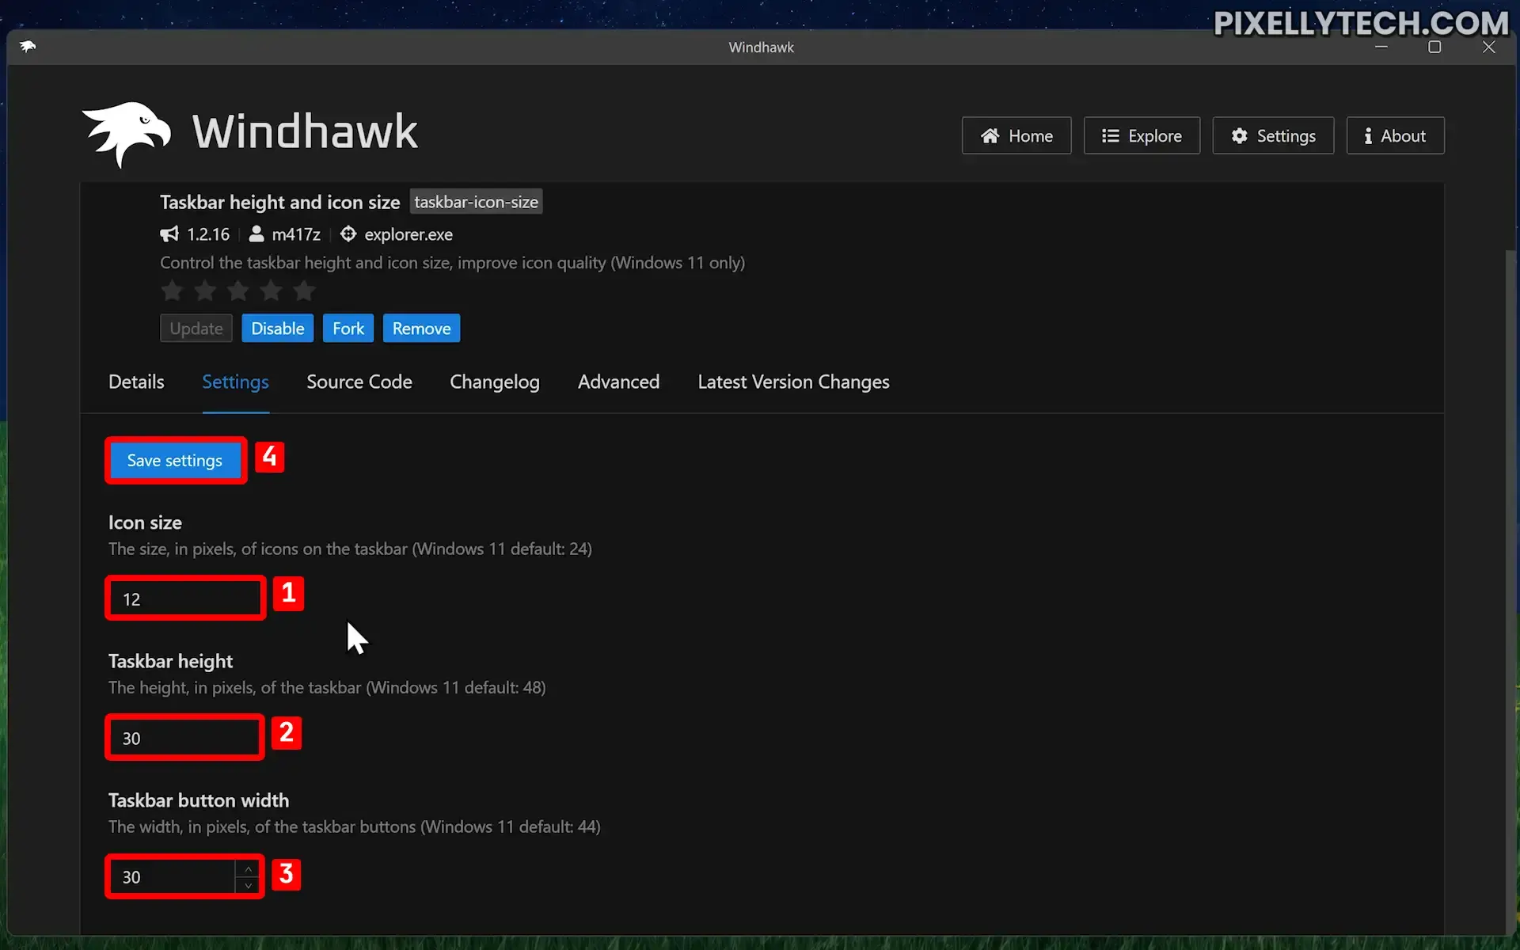Image resolution: width=1520 pixels, height=950 pixels.
Task: Fork the taskbar-icon-size mod
Action: pos(348,329)
